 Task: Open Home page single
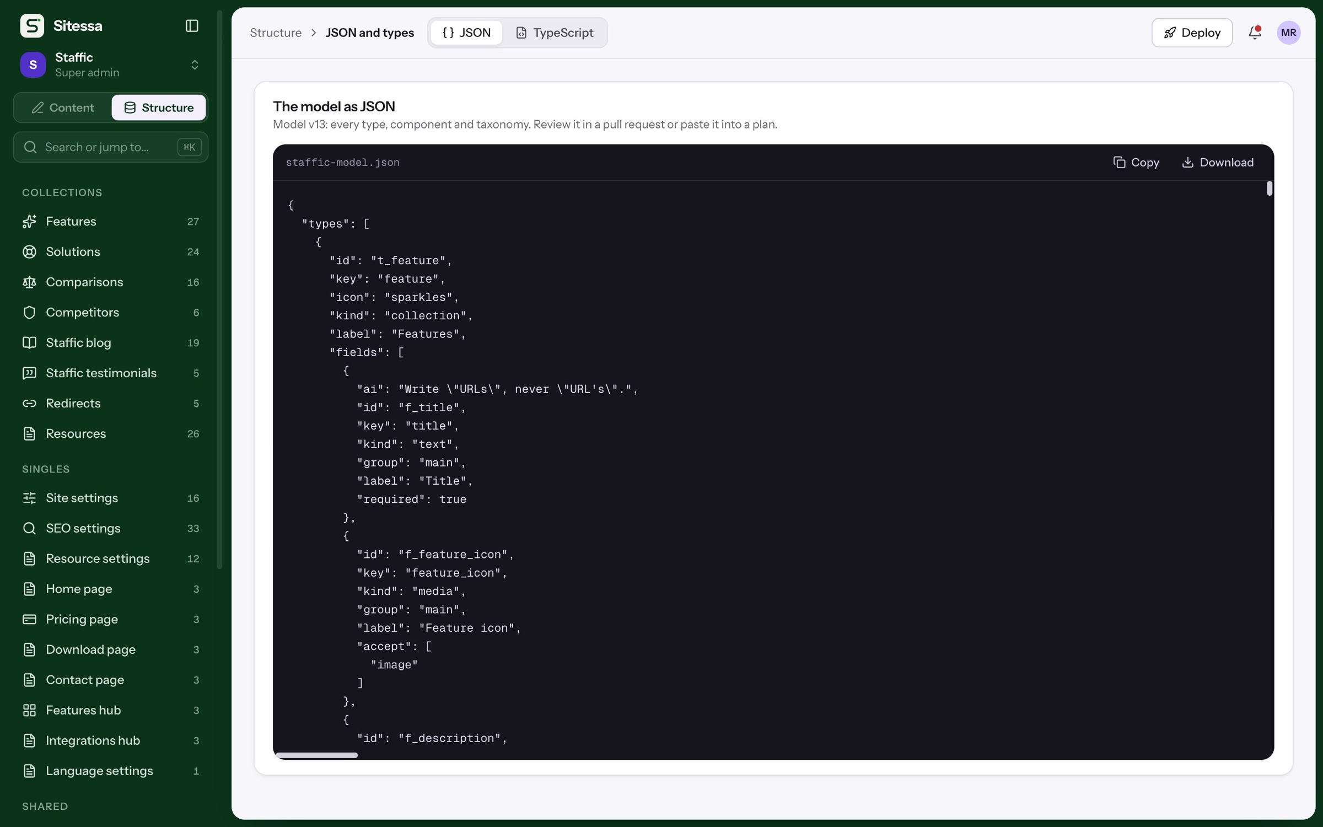pyautogui.click(x=110, y=589)
